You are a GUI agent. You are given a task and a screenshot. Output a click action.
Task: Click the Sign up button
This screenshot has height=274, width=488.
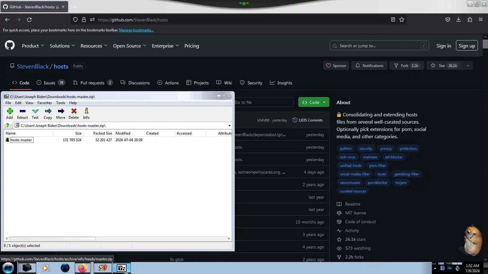[467, 46]
